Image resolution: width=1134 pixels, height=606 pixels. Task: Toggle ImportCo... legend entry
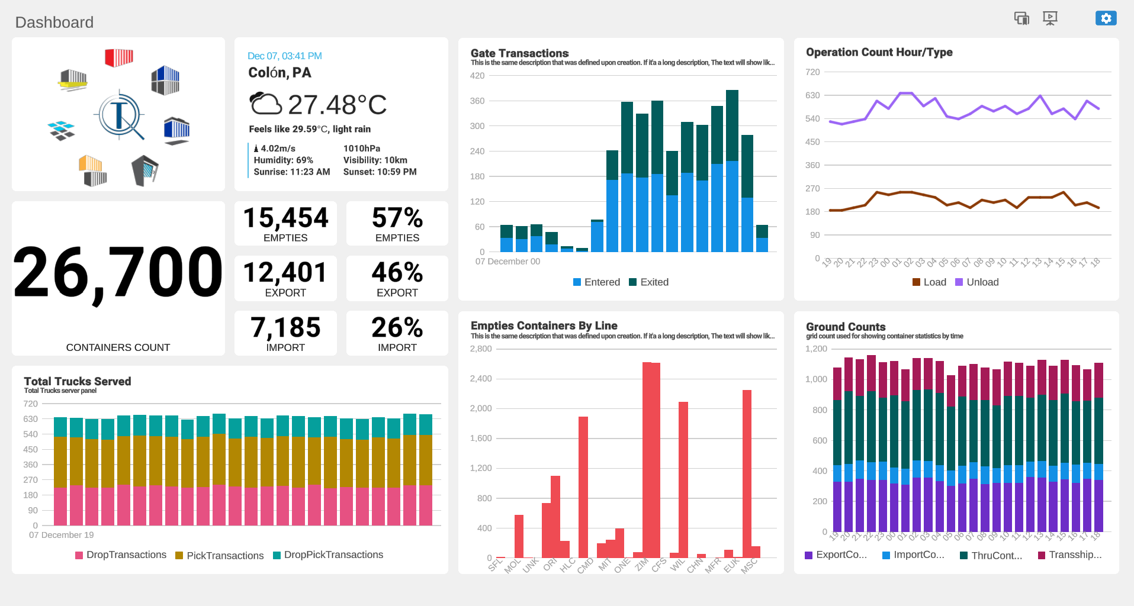[913, 555]
